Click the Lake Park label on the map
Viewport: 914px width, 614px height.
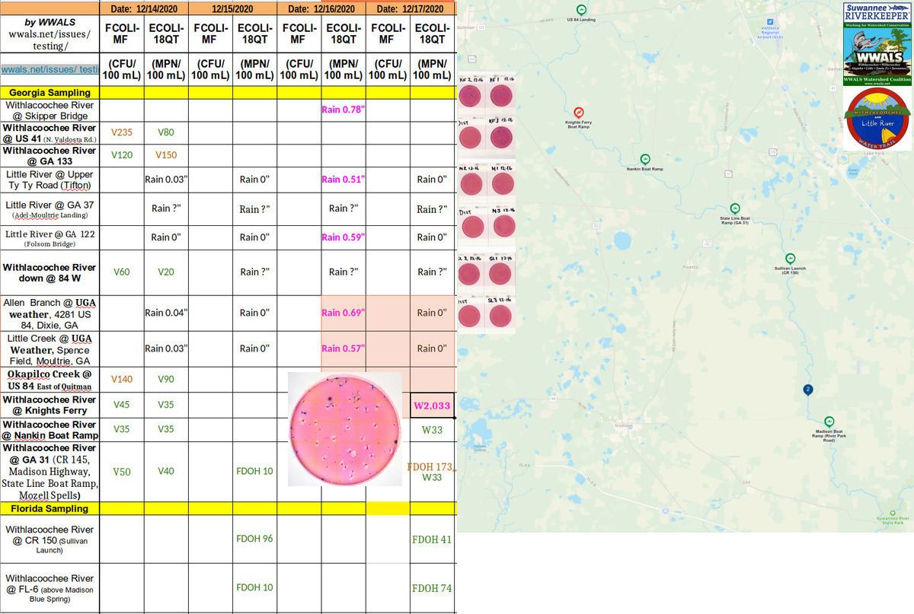click(873, 153)
